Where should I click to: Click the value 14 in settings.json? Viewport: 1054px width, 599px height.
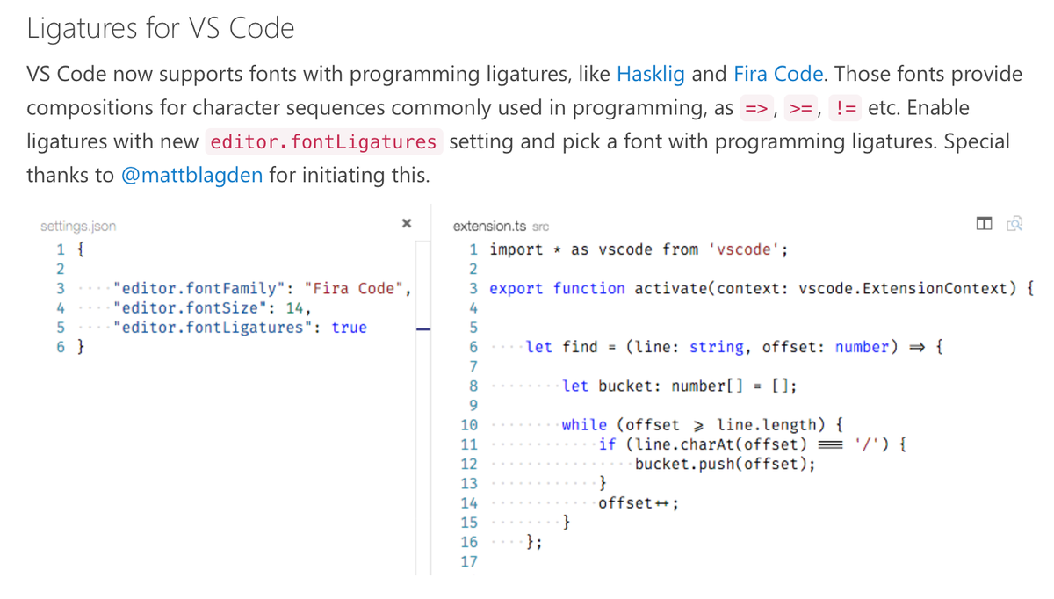point(294,307)
